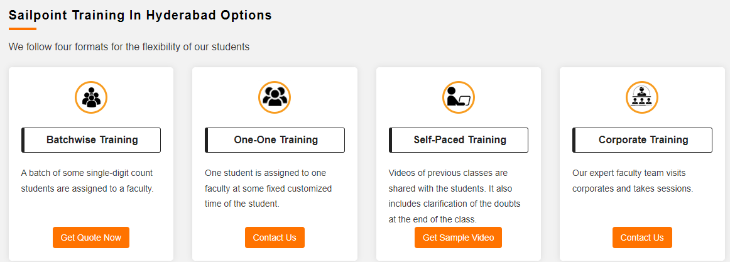Click the 'We follow four formats' subtitle

pos(129,46)
